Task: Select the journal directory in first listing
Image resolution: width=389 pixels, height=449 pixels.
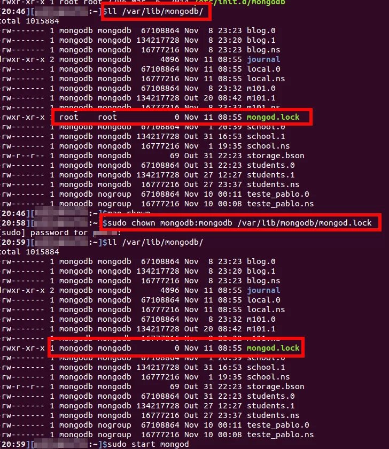Action: tap(263, 59)
